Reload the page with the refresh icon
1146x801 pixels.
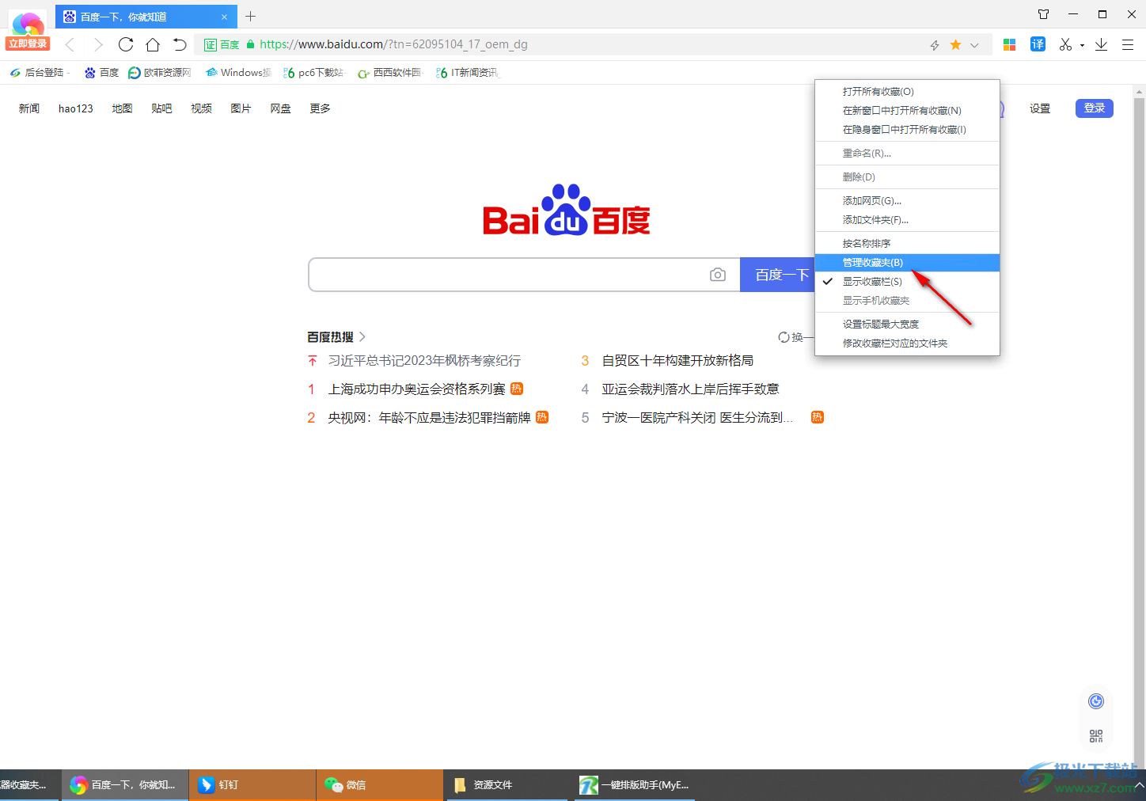click(x=126, y=44)
